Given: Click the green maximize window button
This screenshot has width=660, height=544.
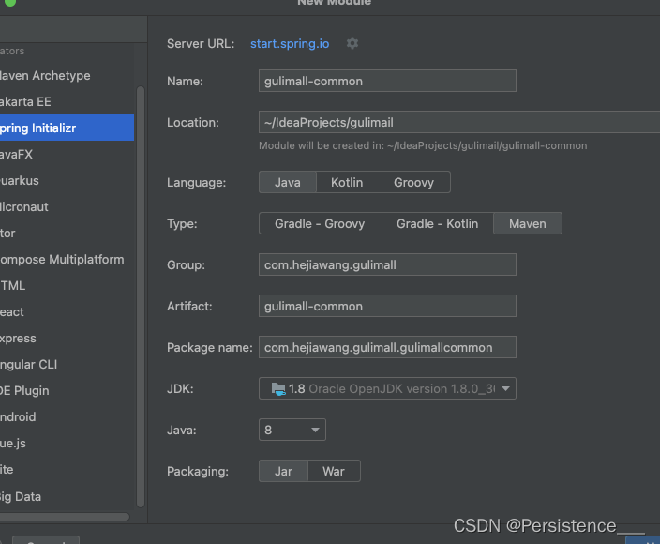Looking at the screenshot, I should (9, 2).
